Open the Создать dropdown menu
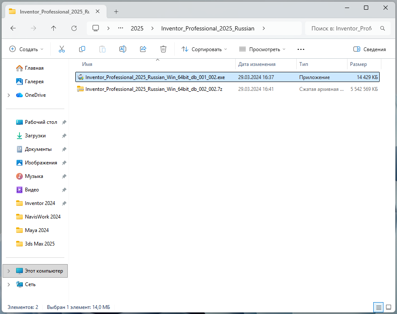The image size is (397, 314). 26,49
